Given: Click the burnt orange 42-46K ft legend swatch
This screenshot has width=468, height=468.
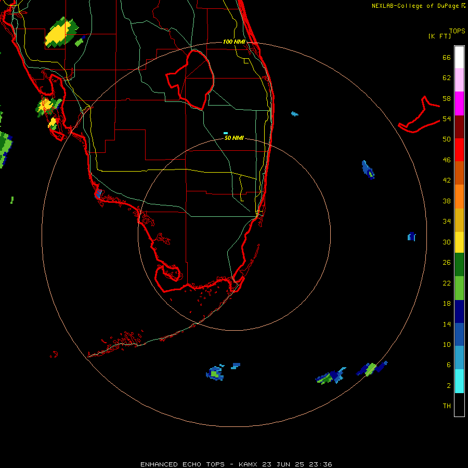Looking at the screenshot, I should pyautogui.click(x=459, y=173).
